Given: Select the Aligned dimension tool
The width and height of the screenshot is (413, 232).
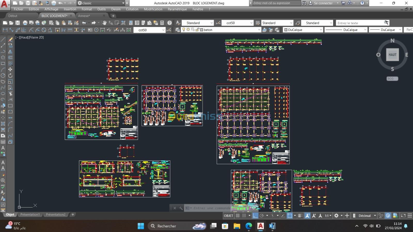Looking at the screenshot, I should (x=11, y=30).
